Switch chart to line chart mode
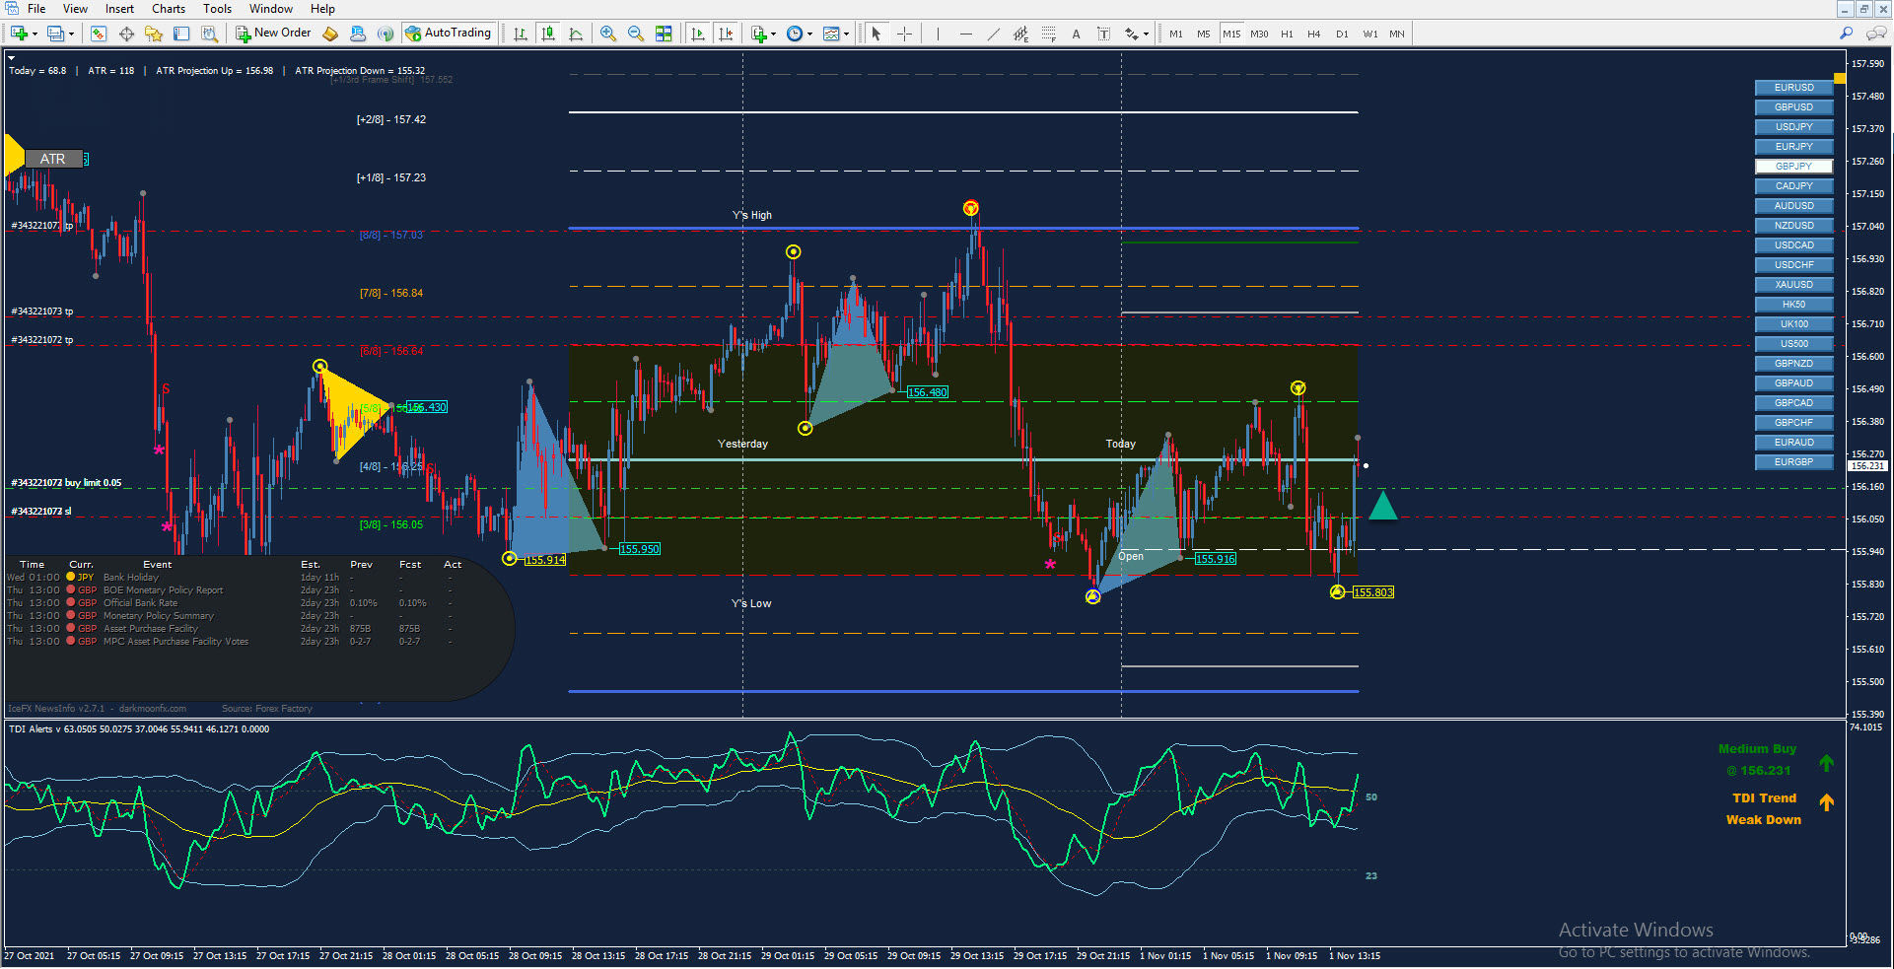This screenshot has height=969, width=1894. [x=576, y=34]
